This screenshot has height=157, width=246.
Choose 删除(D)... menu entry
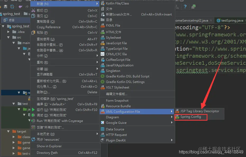pyautogui.click(x=65, y=92)
